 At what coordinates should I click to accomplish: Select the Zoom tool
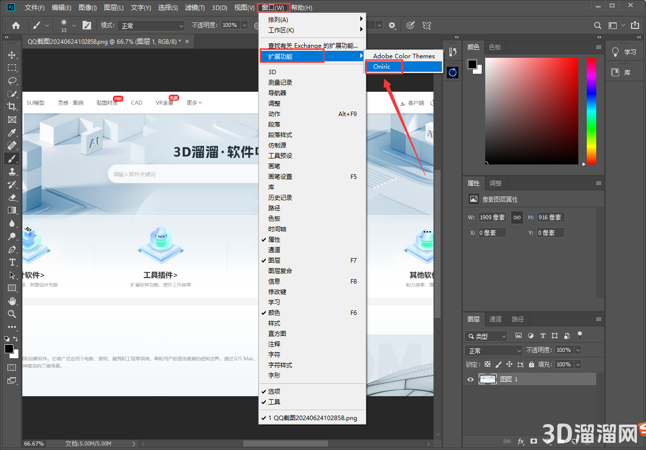tap(12, 314)
